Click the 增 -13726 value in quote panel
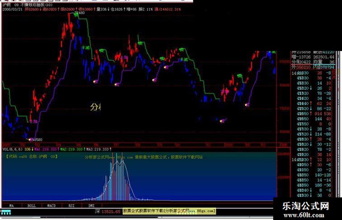 (301, 57)
